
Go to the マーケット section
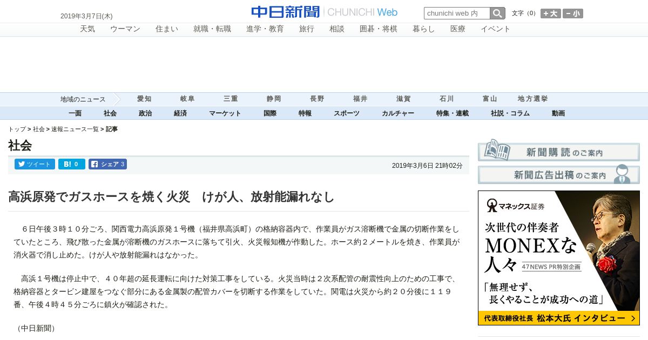coord(225,113)
